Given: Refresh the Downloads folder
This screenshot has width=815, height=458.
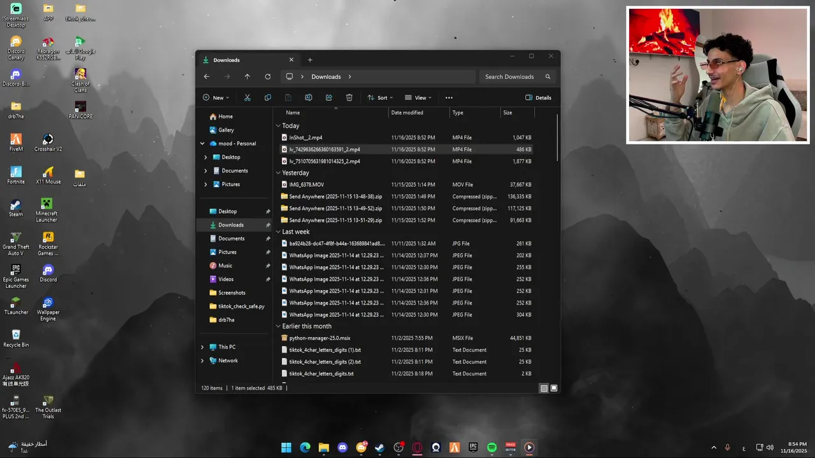Looking at the screenshot, I should click(x=267, y=76).
